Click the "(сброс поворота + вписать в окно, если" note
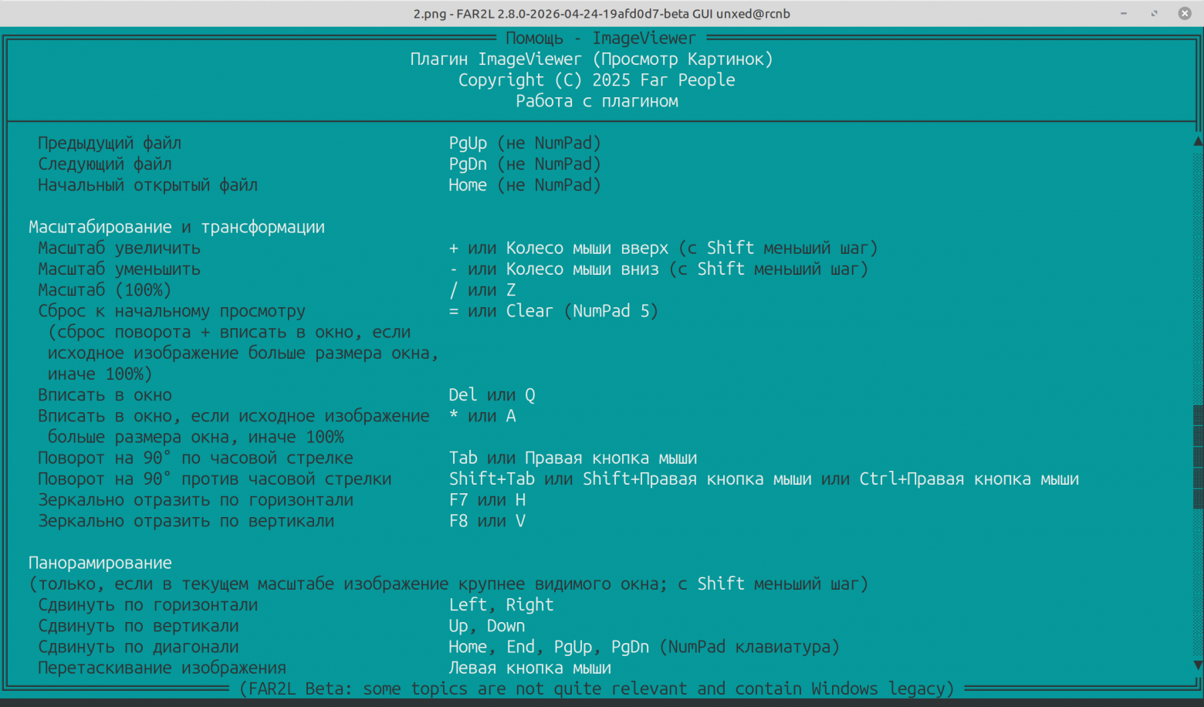This screenshot has height=707, width=1204. [x=229, y=332]
